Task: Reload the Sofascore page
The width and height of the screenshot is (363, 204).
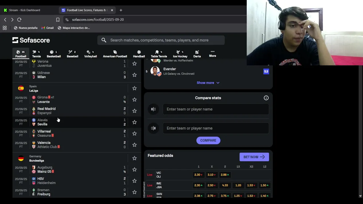Action: pos(19,20)
